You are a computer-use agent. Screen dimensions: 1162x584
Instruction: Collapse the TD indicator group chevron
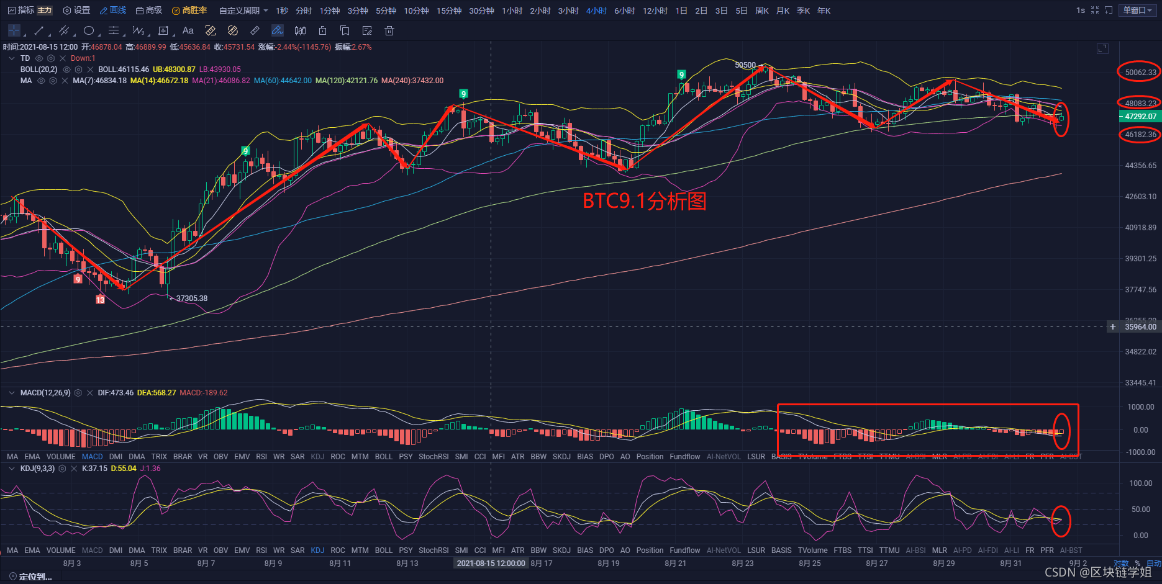point(12,58)
